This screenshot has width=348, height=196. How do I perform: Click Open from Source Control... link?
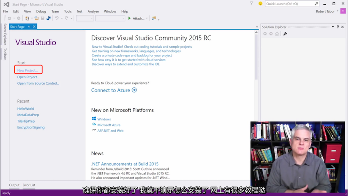point(38,83)
